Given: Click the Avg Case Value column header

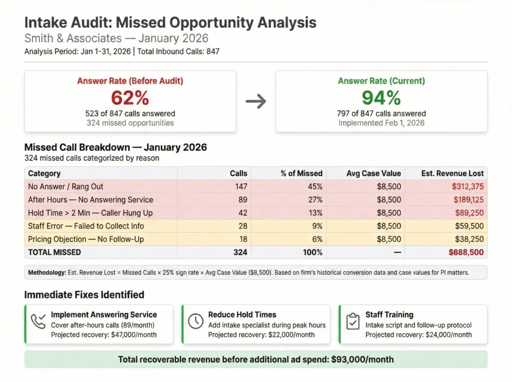Looking at the screenshot, I should (x=373, y=173).
